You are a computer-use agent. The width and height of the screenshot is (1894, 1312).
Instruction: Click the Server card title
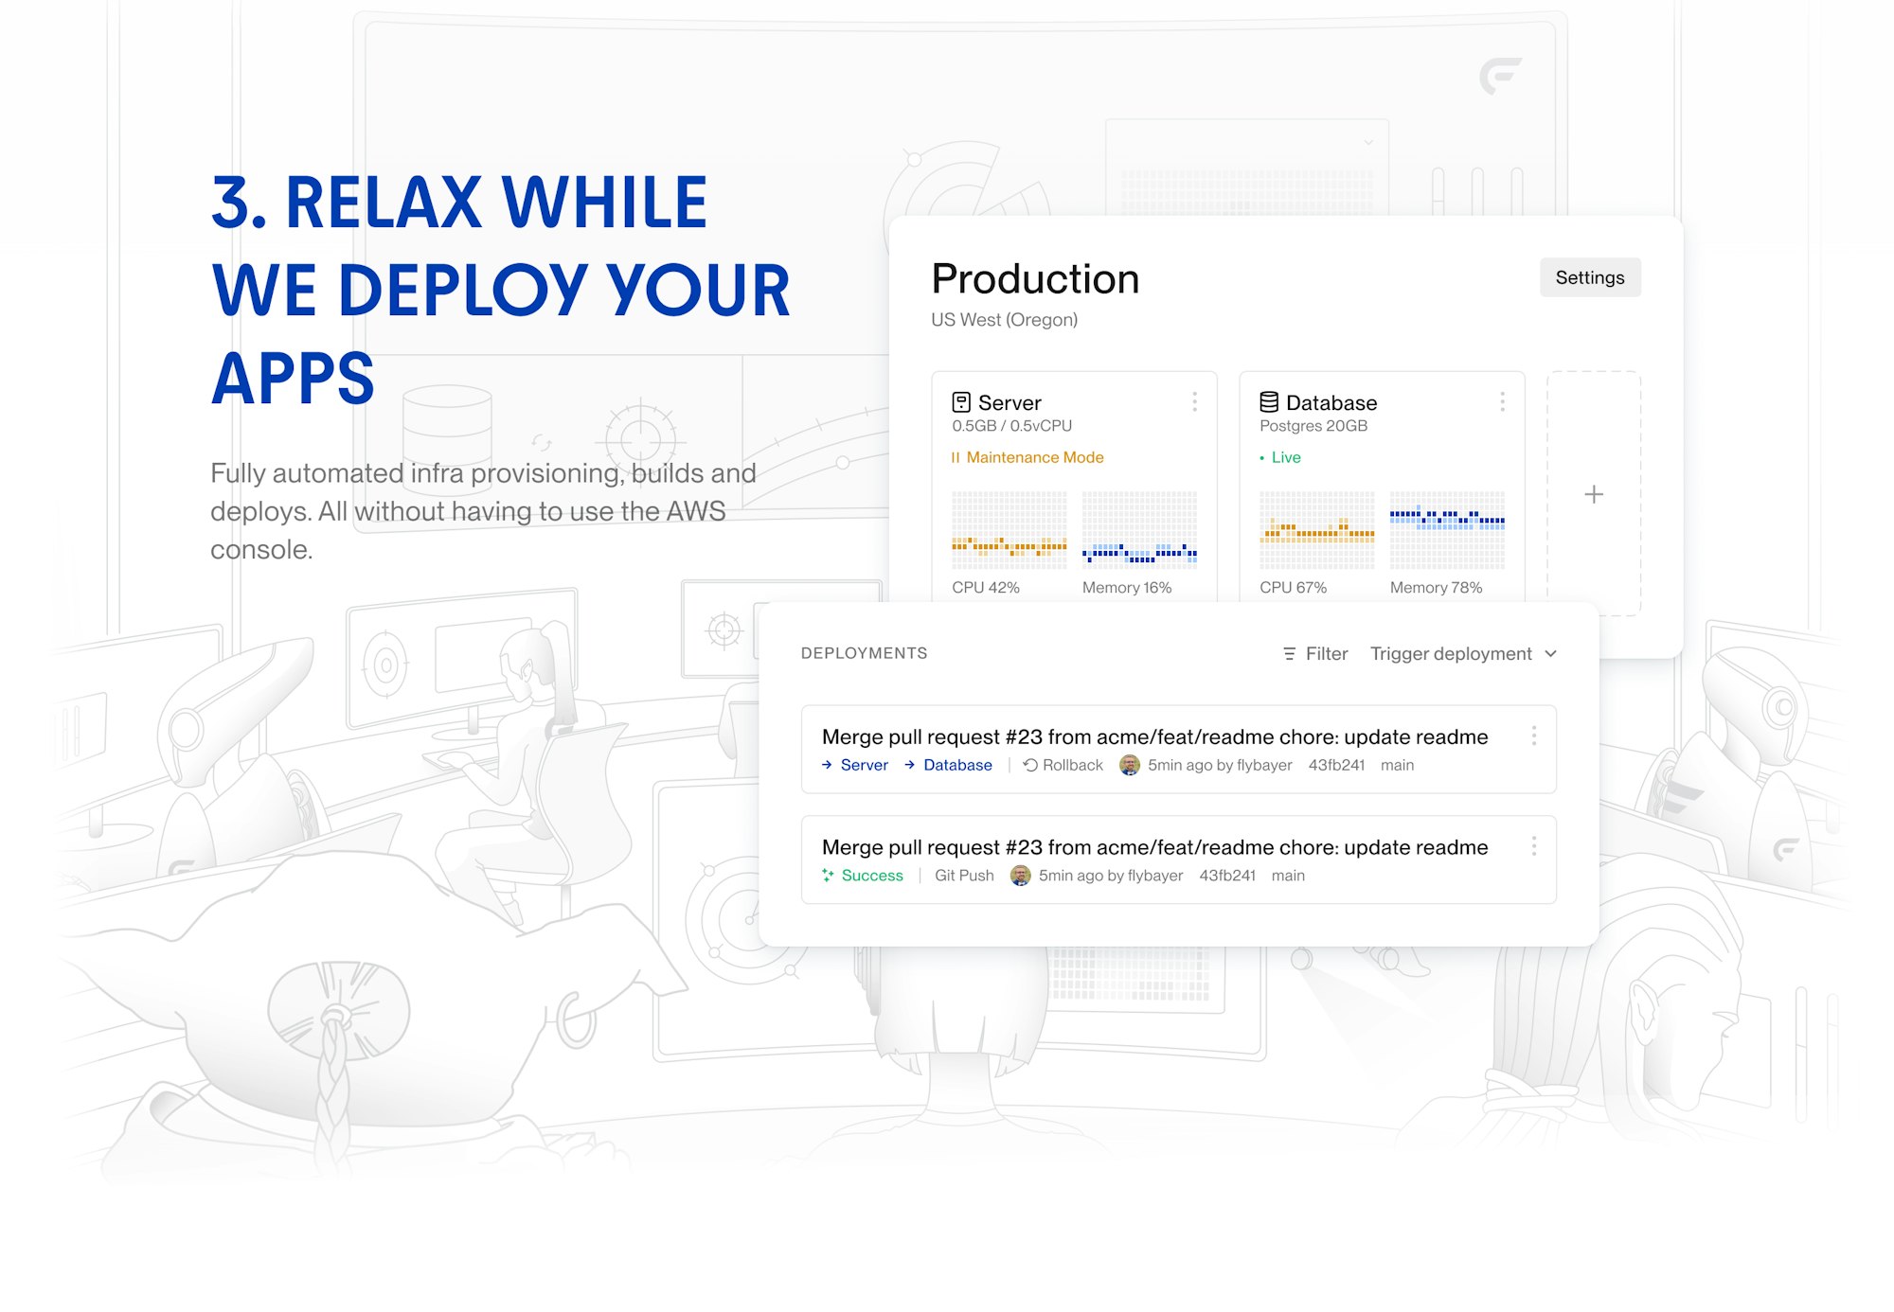tap(1010, 403)
